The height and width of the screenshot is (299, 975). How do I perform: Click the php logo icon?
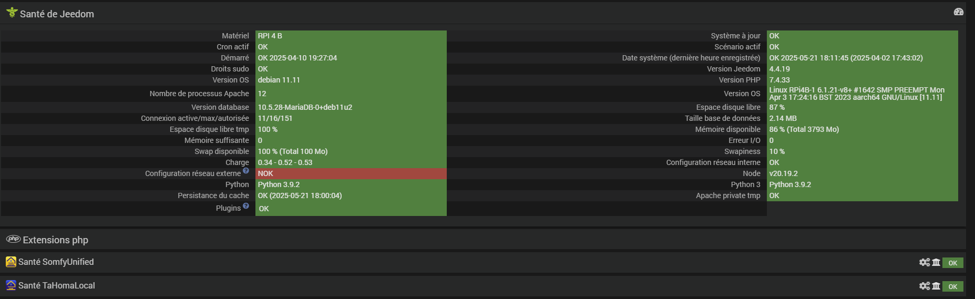point(13,239)
